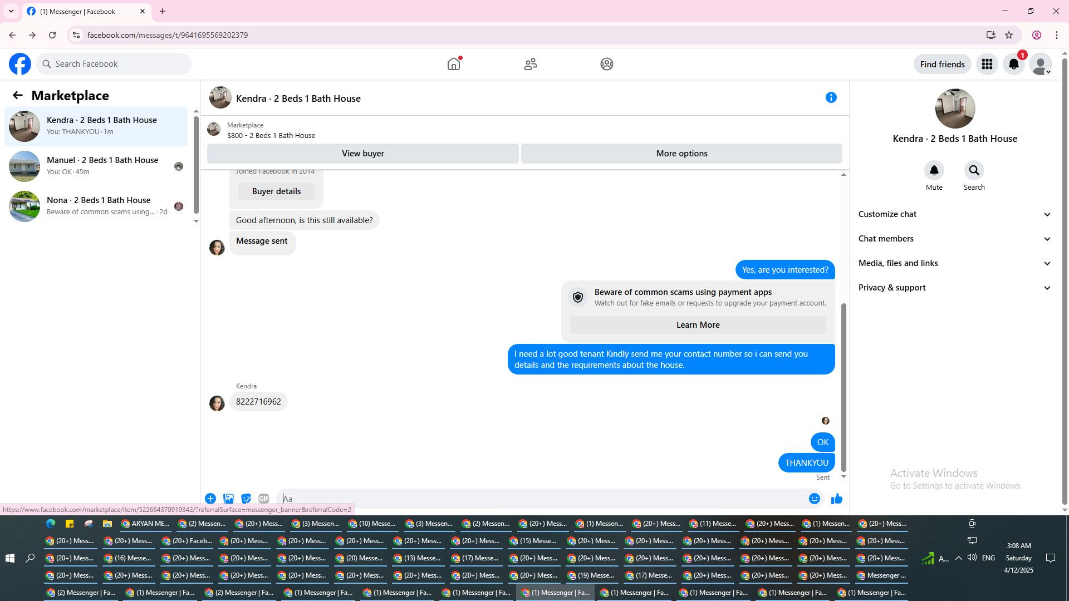Go back from Marketplace chats list
Viewport: 1069px width, 601px height.
(x=18, y=96)
